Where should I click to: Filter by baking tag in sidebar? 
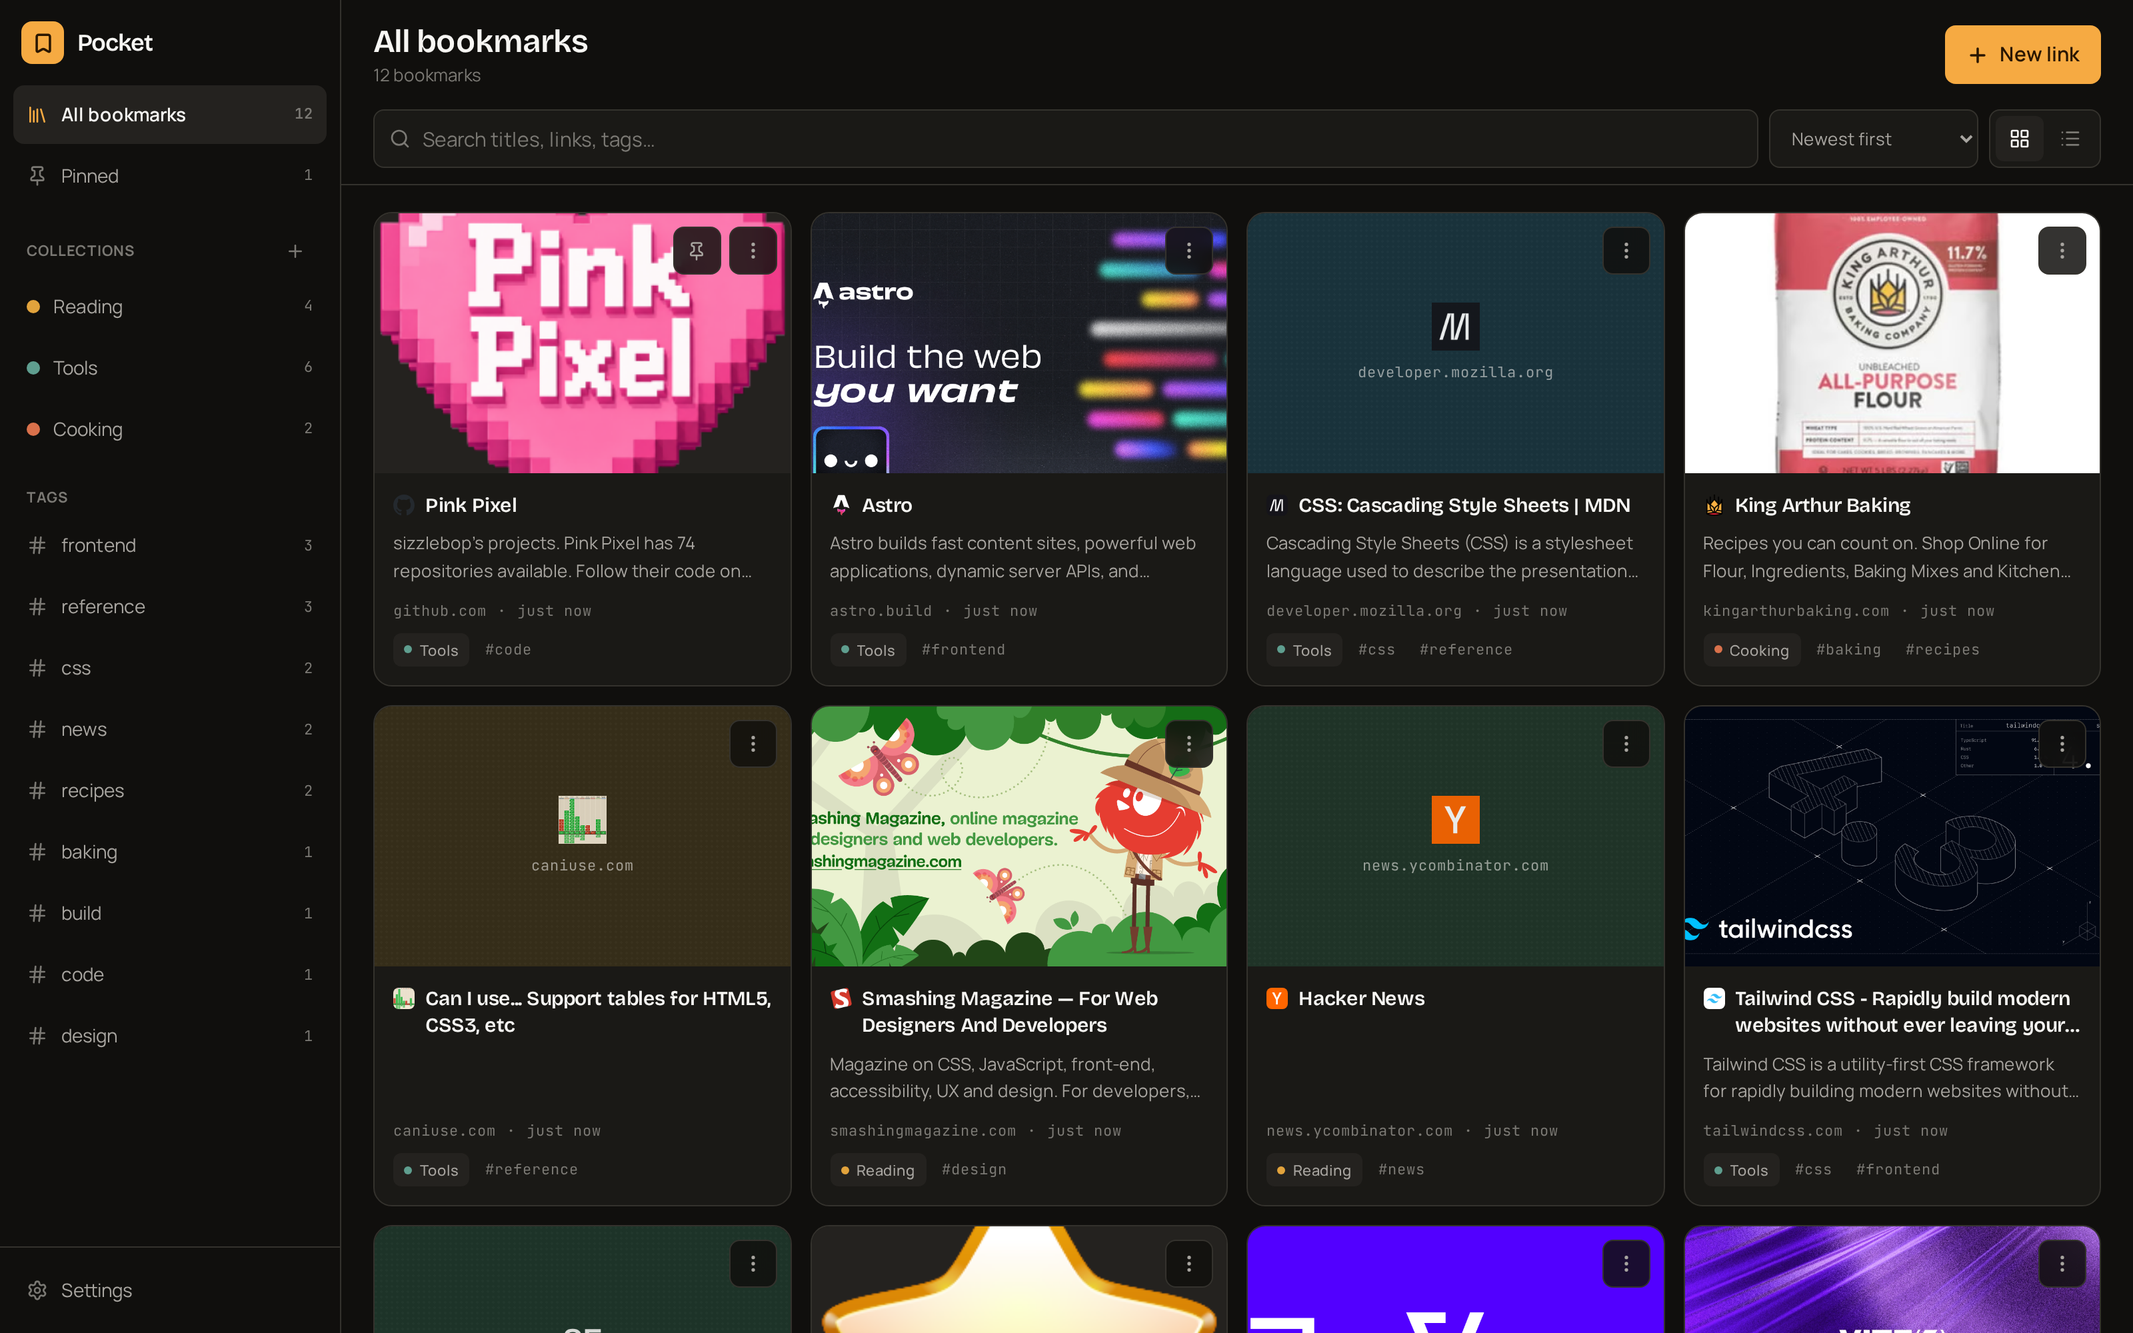coord(169,852)
